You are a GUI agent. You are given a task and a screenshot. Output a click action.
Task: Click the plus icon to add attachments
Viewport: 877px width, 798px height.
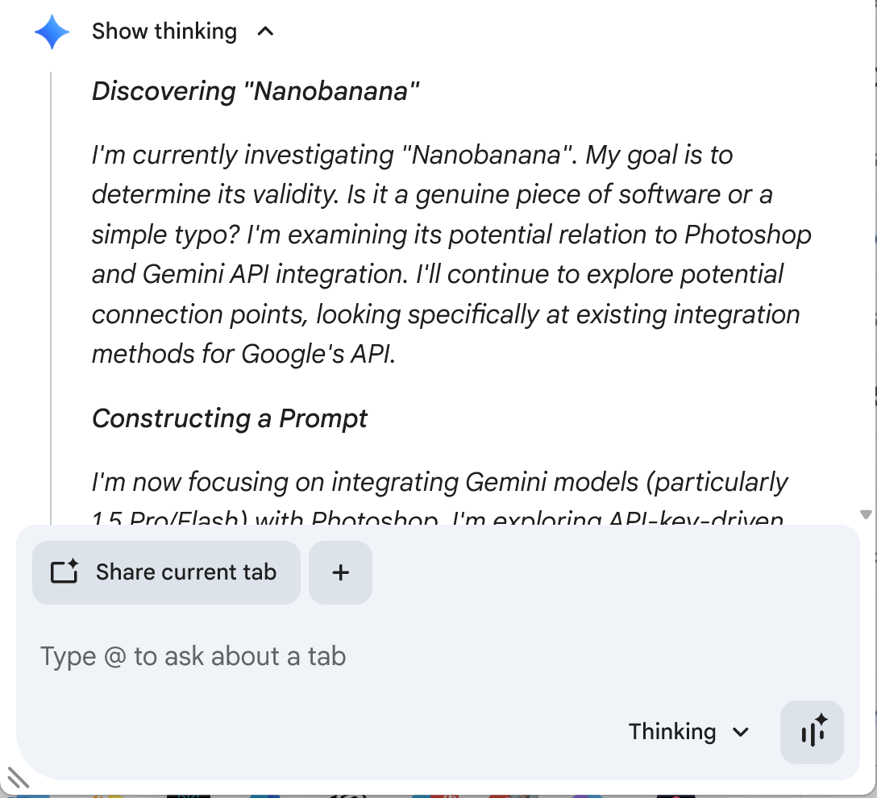coord(340,572)
